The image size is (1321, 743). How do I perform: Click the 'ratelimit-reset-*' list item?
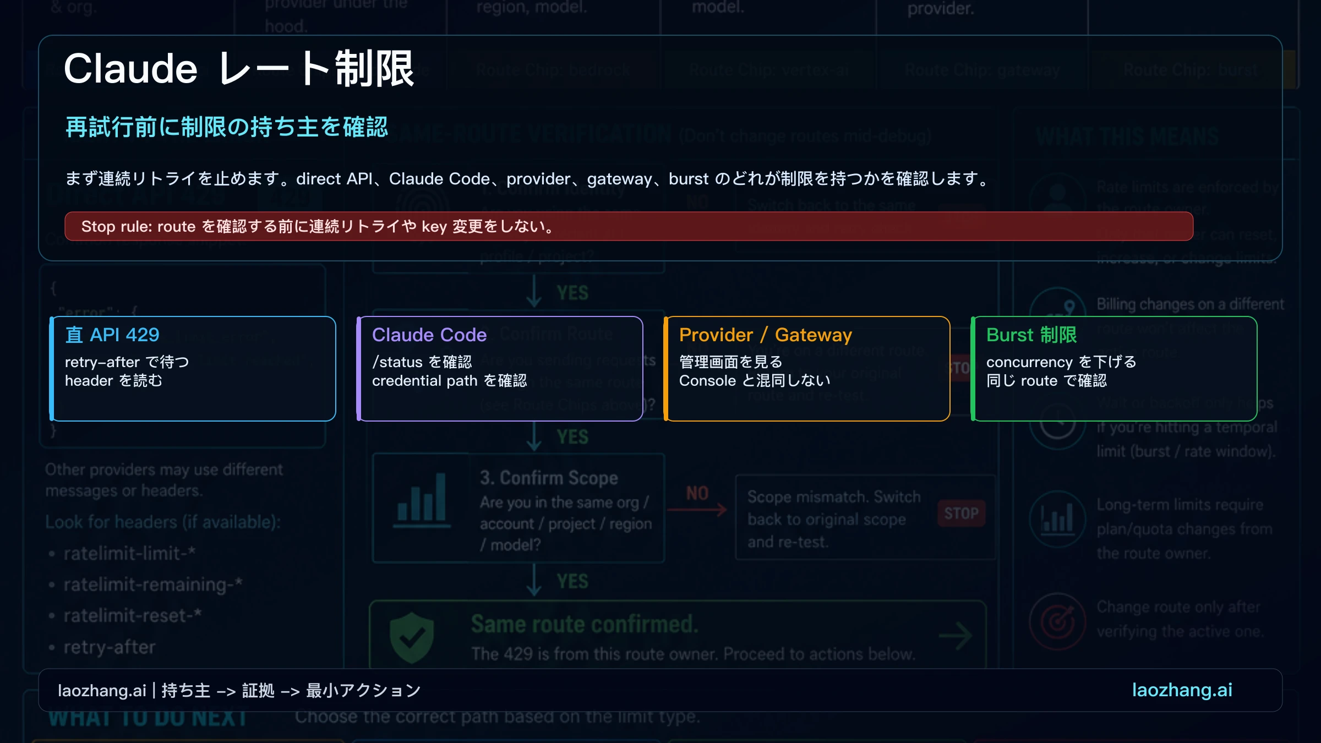tap(132, 615)
